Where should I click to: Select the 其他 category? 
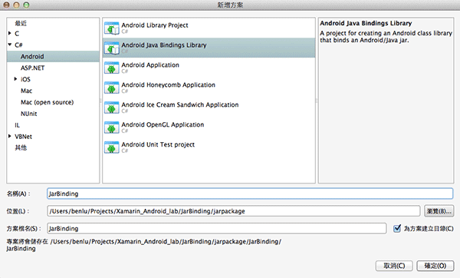click(x=21, y=147)
